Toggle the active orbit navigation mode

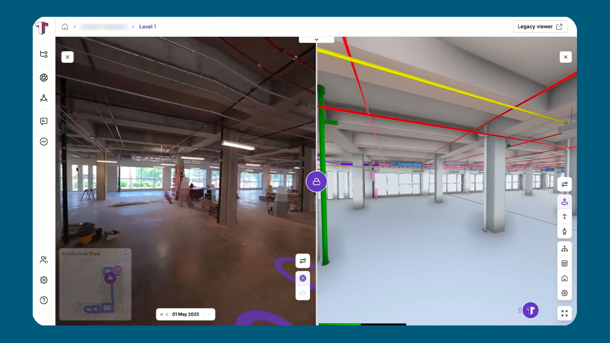565,202
